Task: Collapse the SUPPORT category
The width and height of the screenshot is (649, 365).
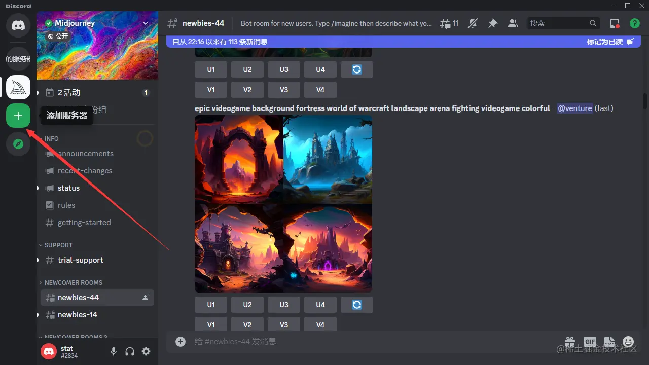Action: pos(56,245)
